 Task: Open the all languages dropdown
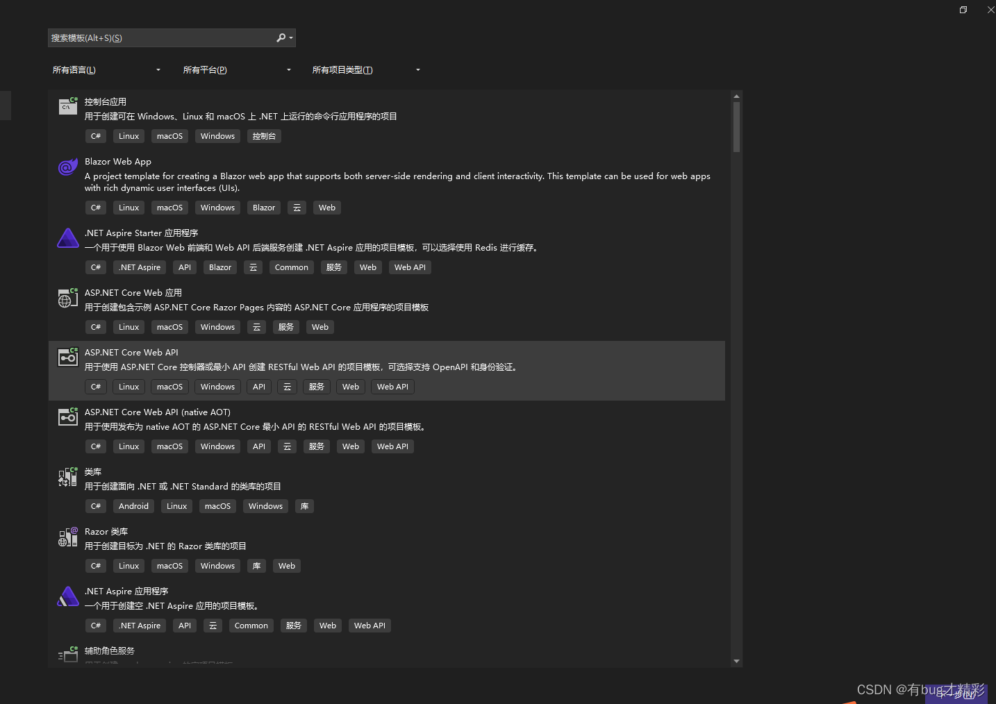(106, 70)
